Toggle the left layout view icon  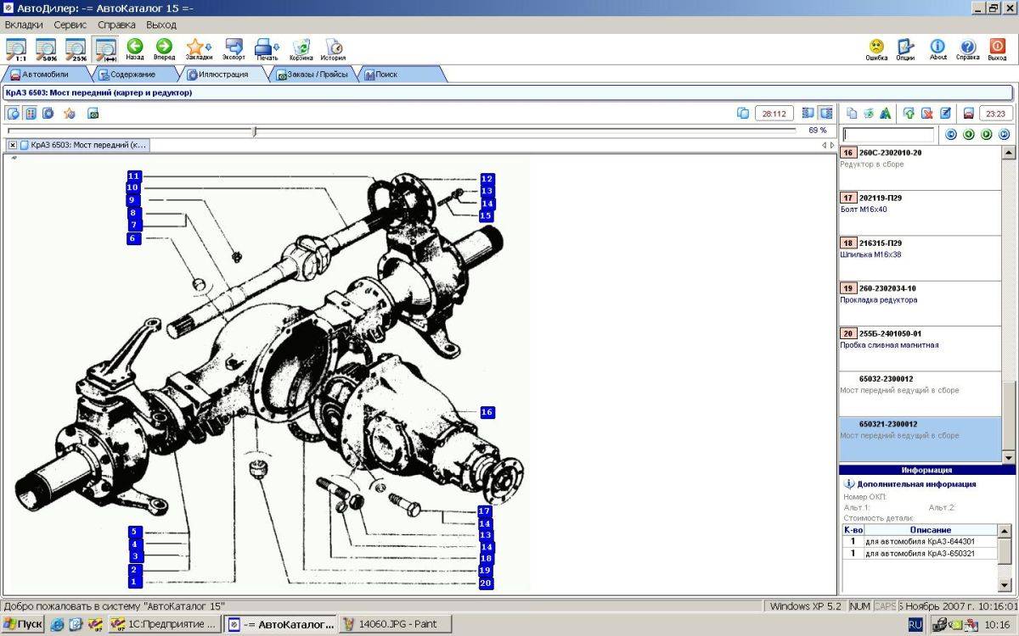(808, 113)
